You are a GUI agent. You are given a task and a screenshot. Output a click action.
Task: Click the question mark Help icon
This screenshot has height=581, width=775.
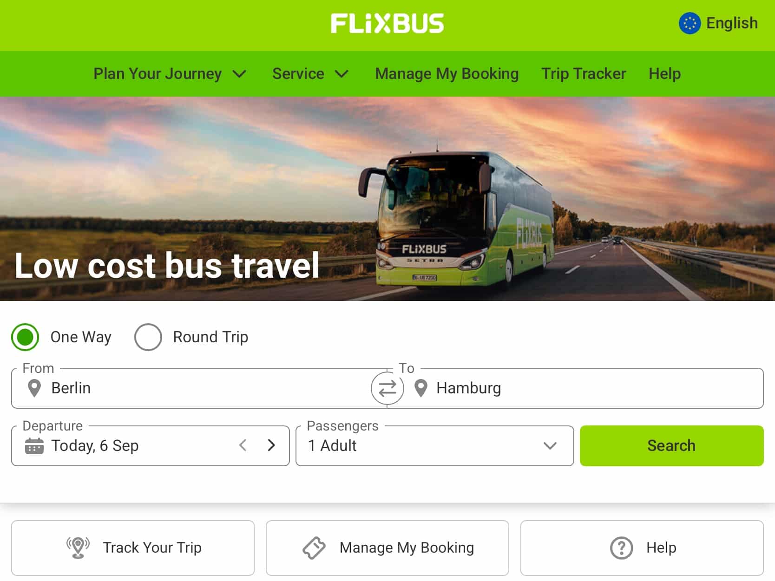pyautogui.click(x=622, y=548)
